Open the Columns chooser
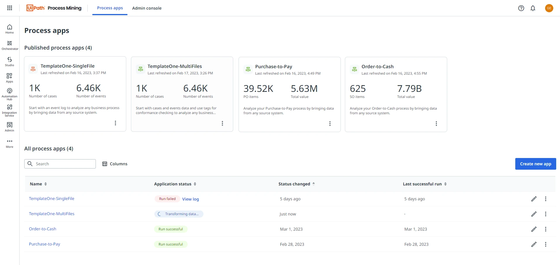The width and height of the screenshot is (560, 265). point(115,164)
